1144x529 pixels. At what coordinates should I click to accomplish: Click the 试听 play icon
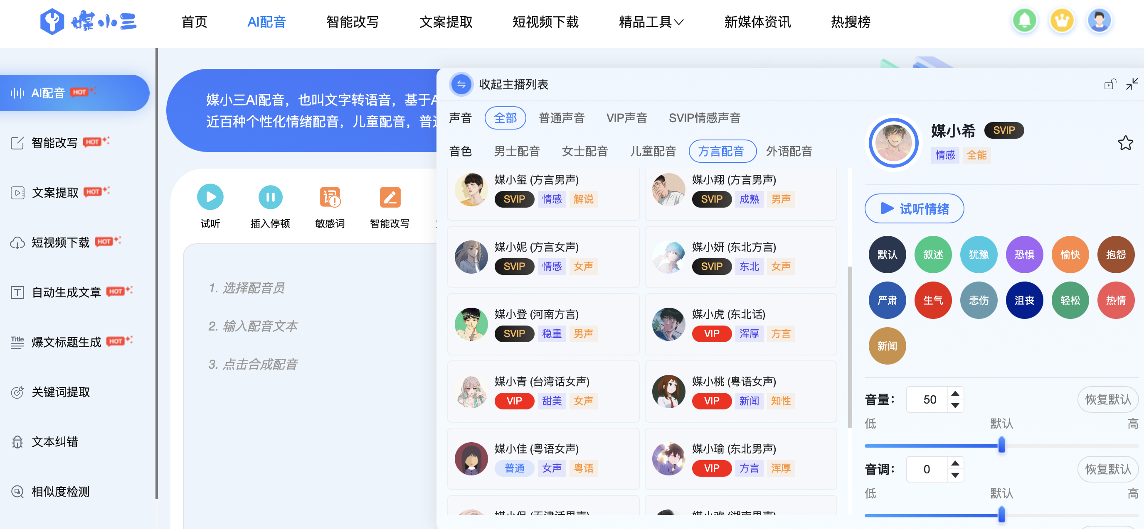[x=210, y=197]
